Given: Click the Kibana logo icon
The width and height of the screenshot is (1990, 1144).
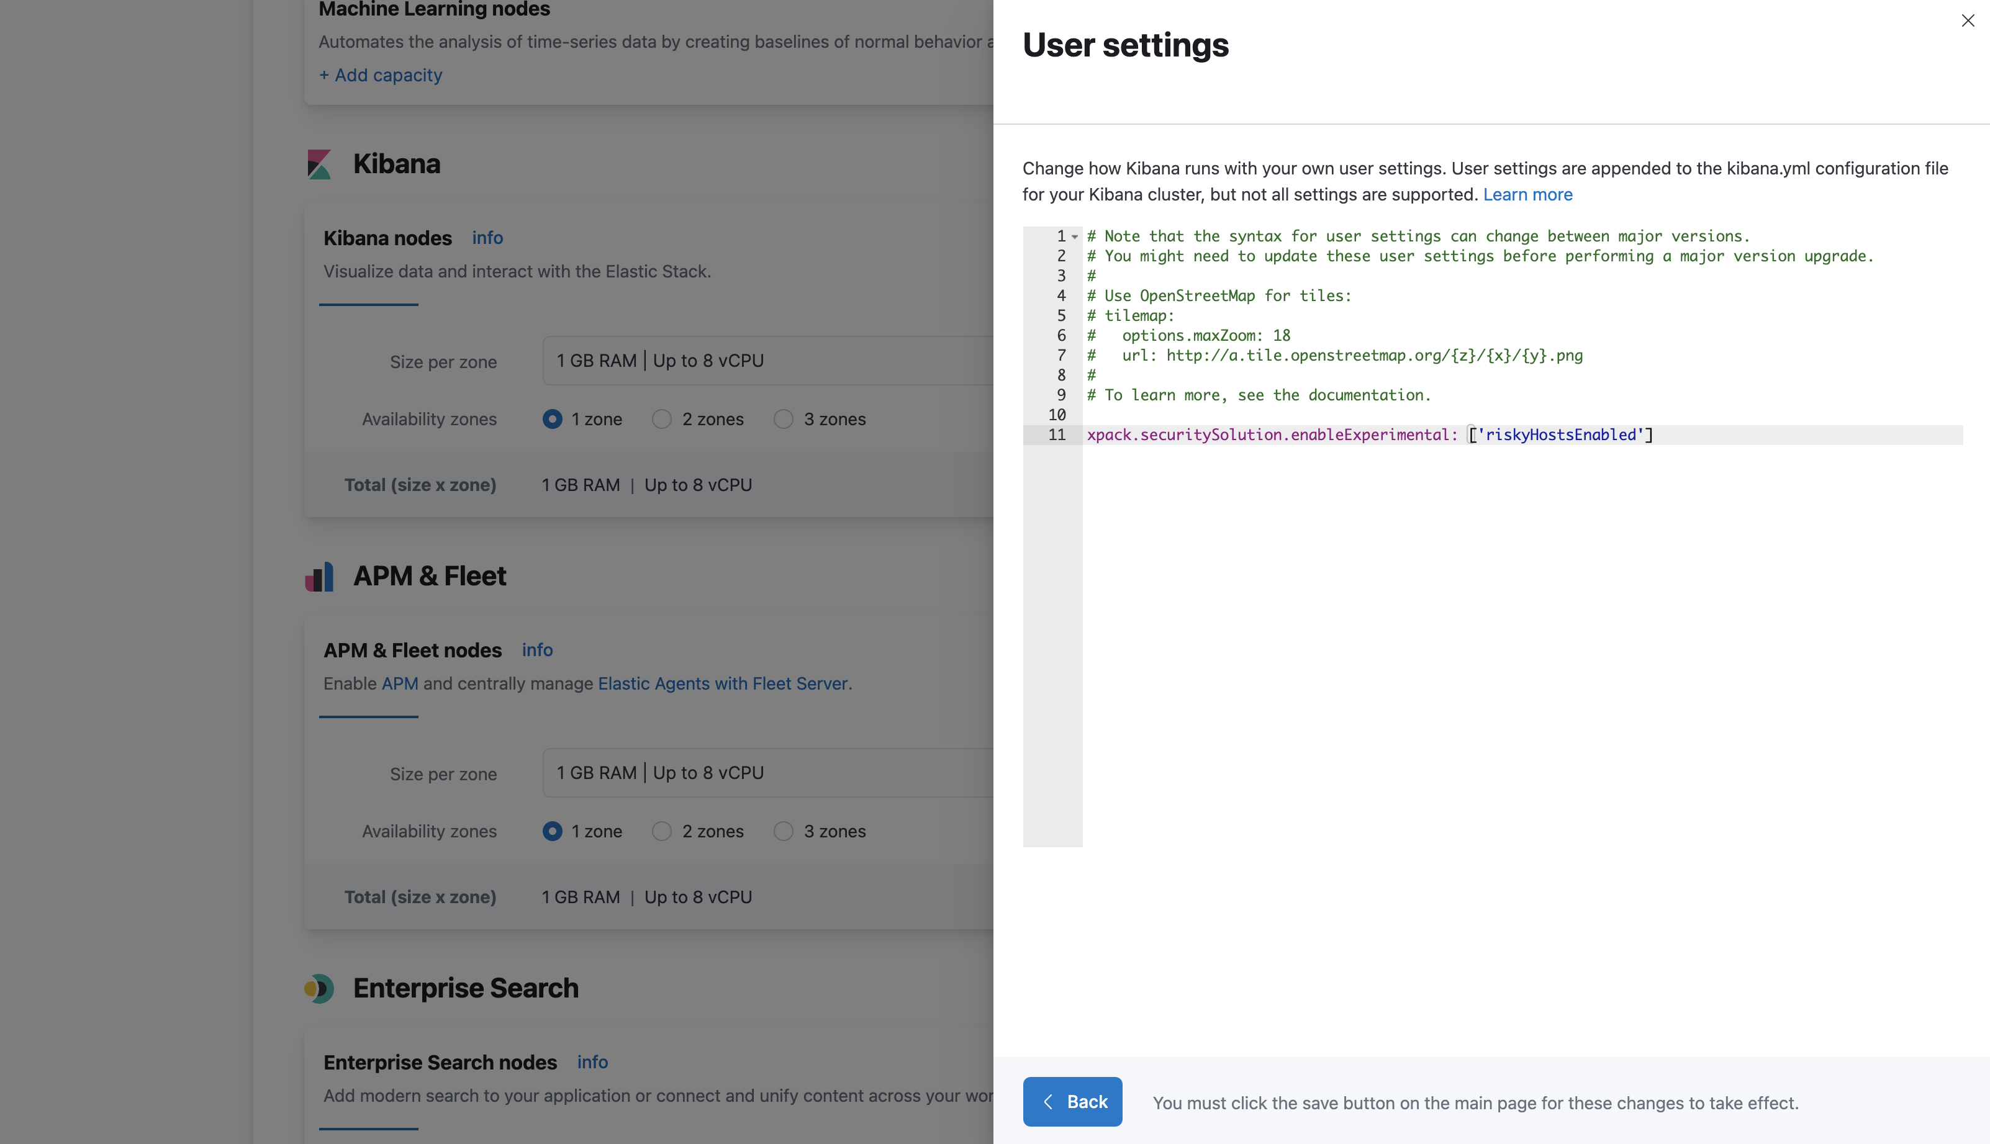Looking at the screenshot, I should (319, 163).
